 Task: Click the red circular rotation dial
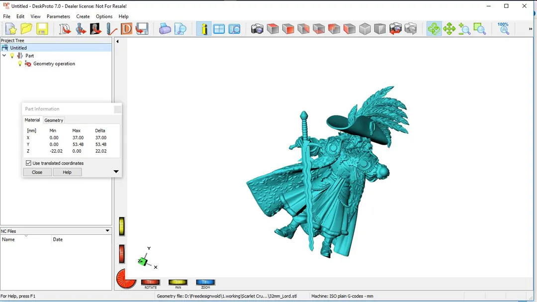125,278
